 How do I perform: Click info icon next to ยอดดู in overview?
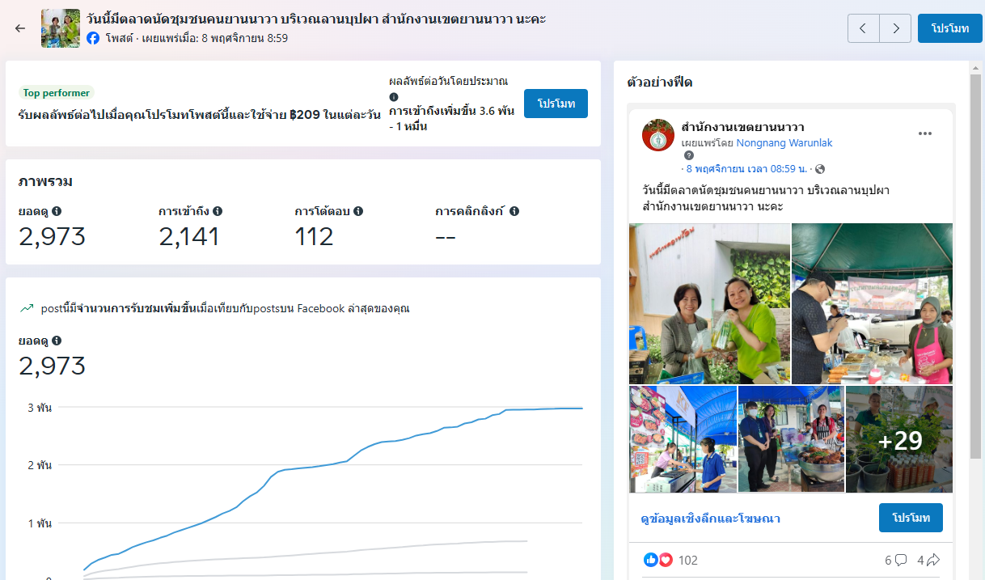pyautogui.click(x=57, y=211)
